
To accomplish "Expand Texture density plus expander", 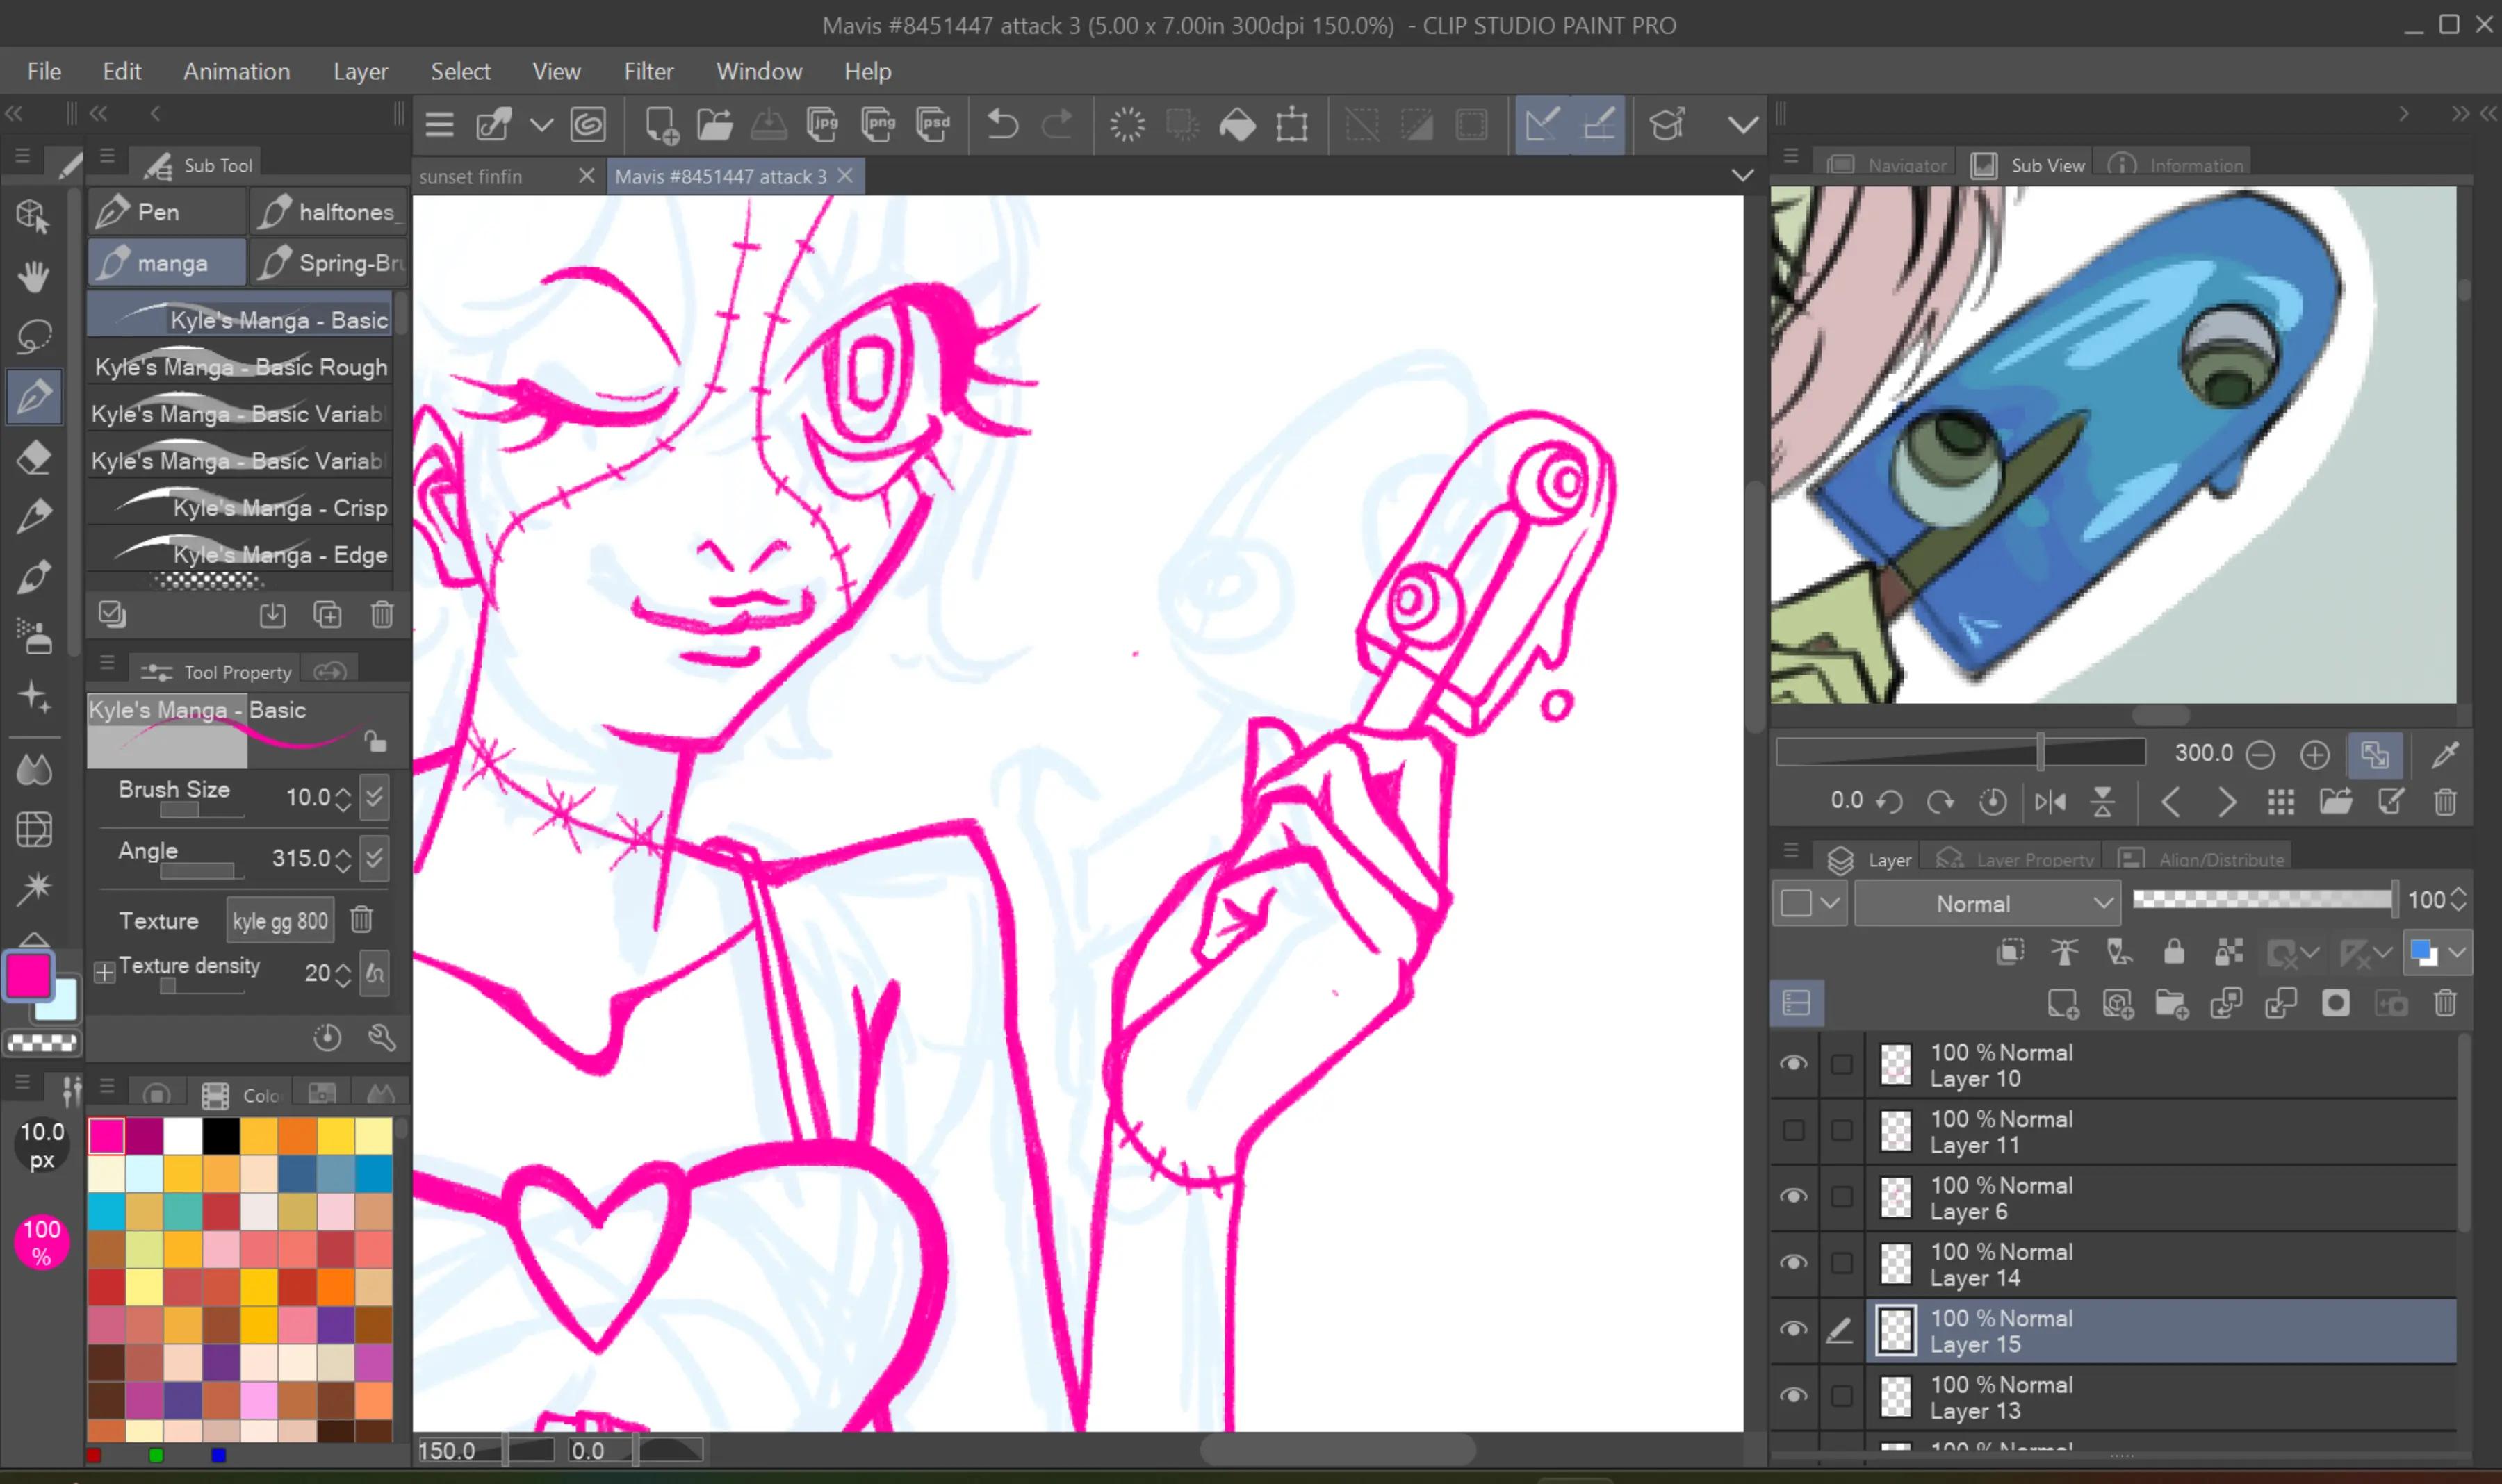I will tap(104, 972).
